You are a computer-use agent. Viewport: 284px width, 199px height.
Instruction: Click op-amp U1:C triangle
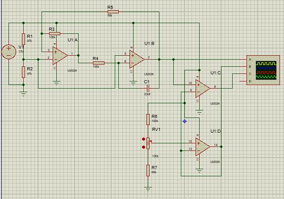(203, 89)
